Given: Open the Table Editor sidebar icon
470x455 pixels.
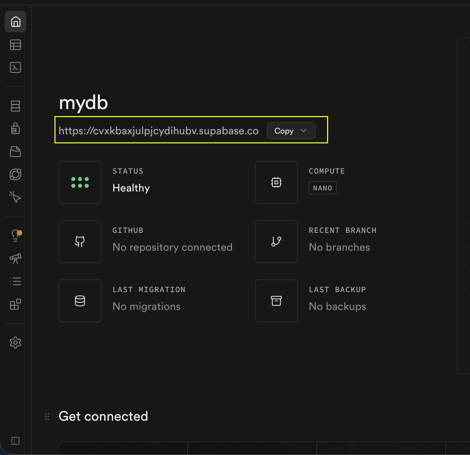Looking at the screenshot, I should pyautogui.click(x=15, y=45).
